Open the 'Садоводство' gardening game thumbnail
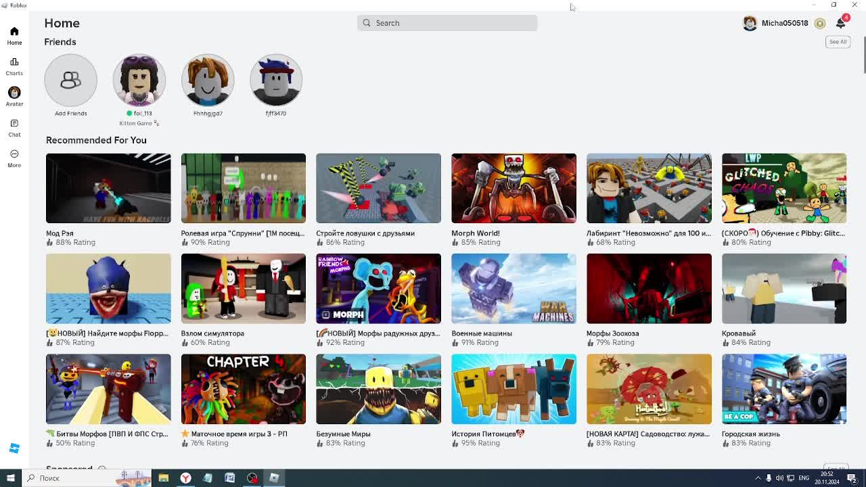The height and width of the screenshot is (487, 866). 649,389
